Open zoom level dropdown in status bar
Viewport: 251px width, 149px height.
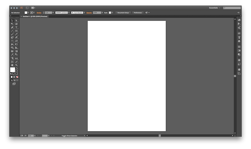[35, 136]
